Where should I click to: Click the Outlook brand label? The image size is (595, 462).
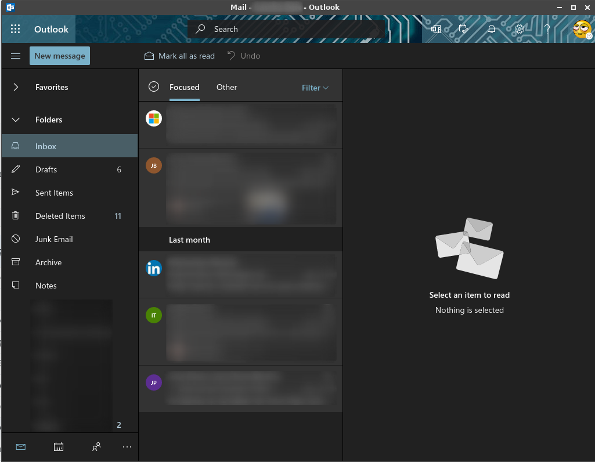(x=51, y=29)
